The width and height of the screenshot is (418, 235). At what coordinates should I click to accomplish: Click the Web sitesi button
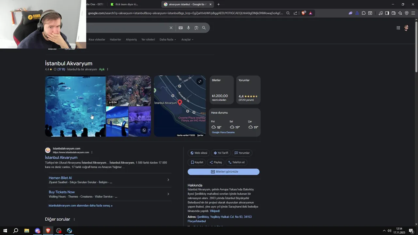click(x=199, y=153)
